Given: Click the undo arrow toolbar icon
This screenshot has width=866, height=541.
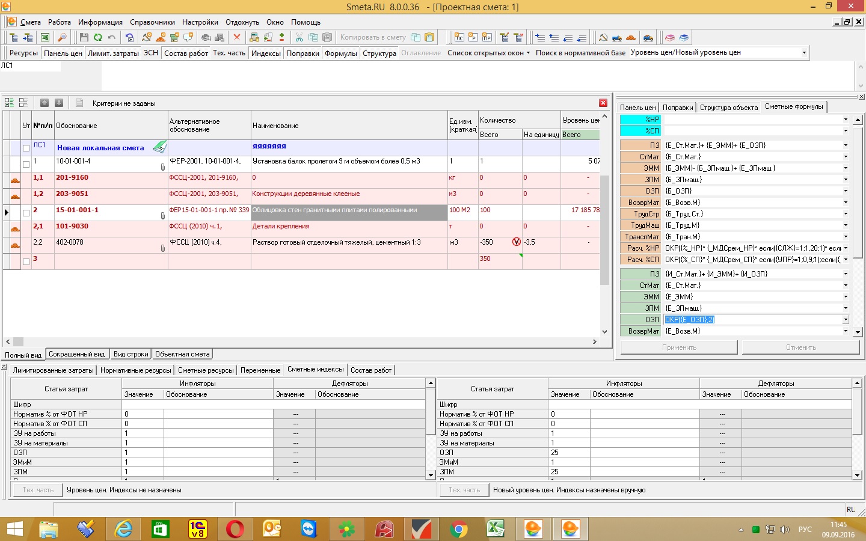Looking at the screenshot, I should (112, 37).
